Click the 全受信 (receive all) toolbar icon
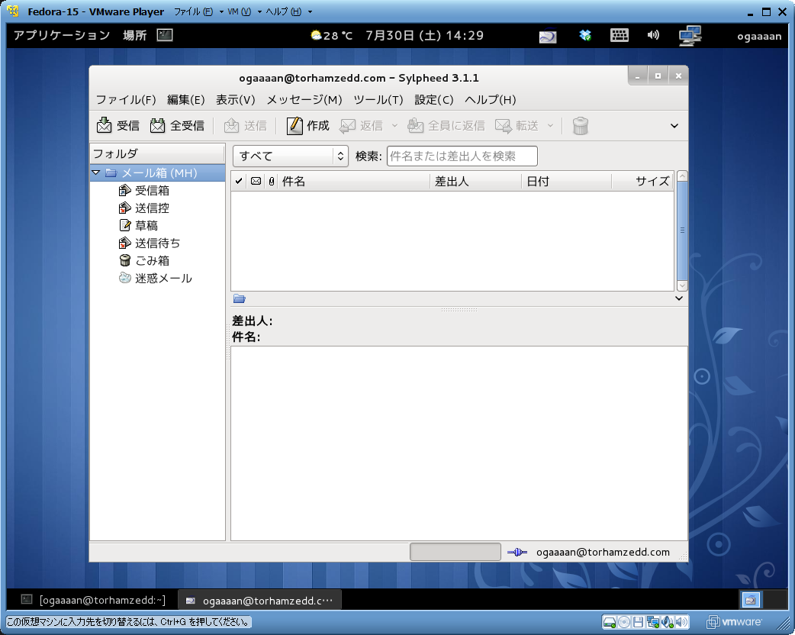 [157, 125]
